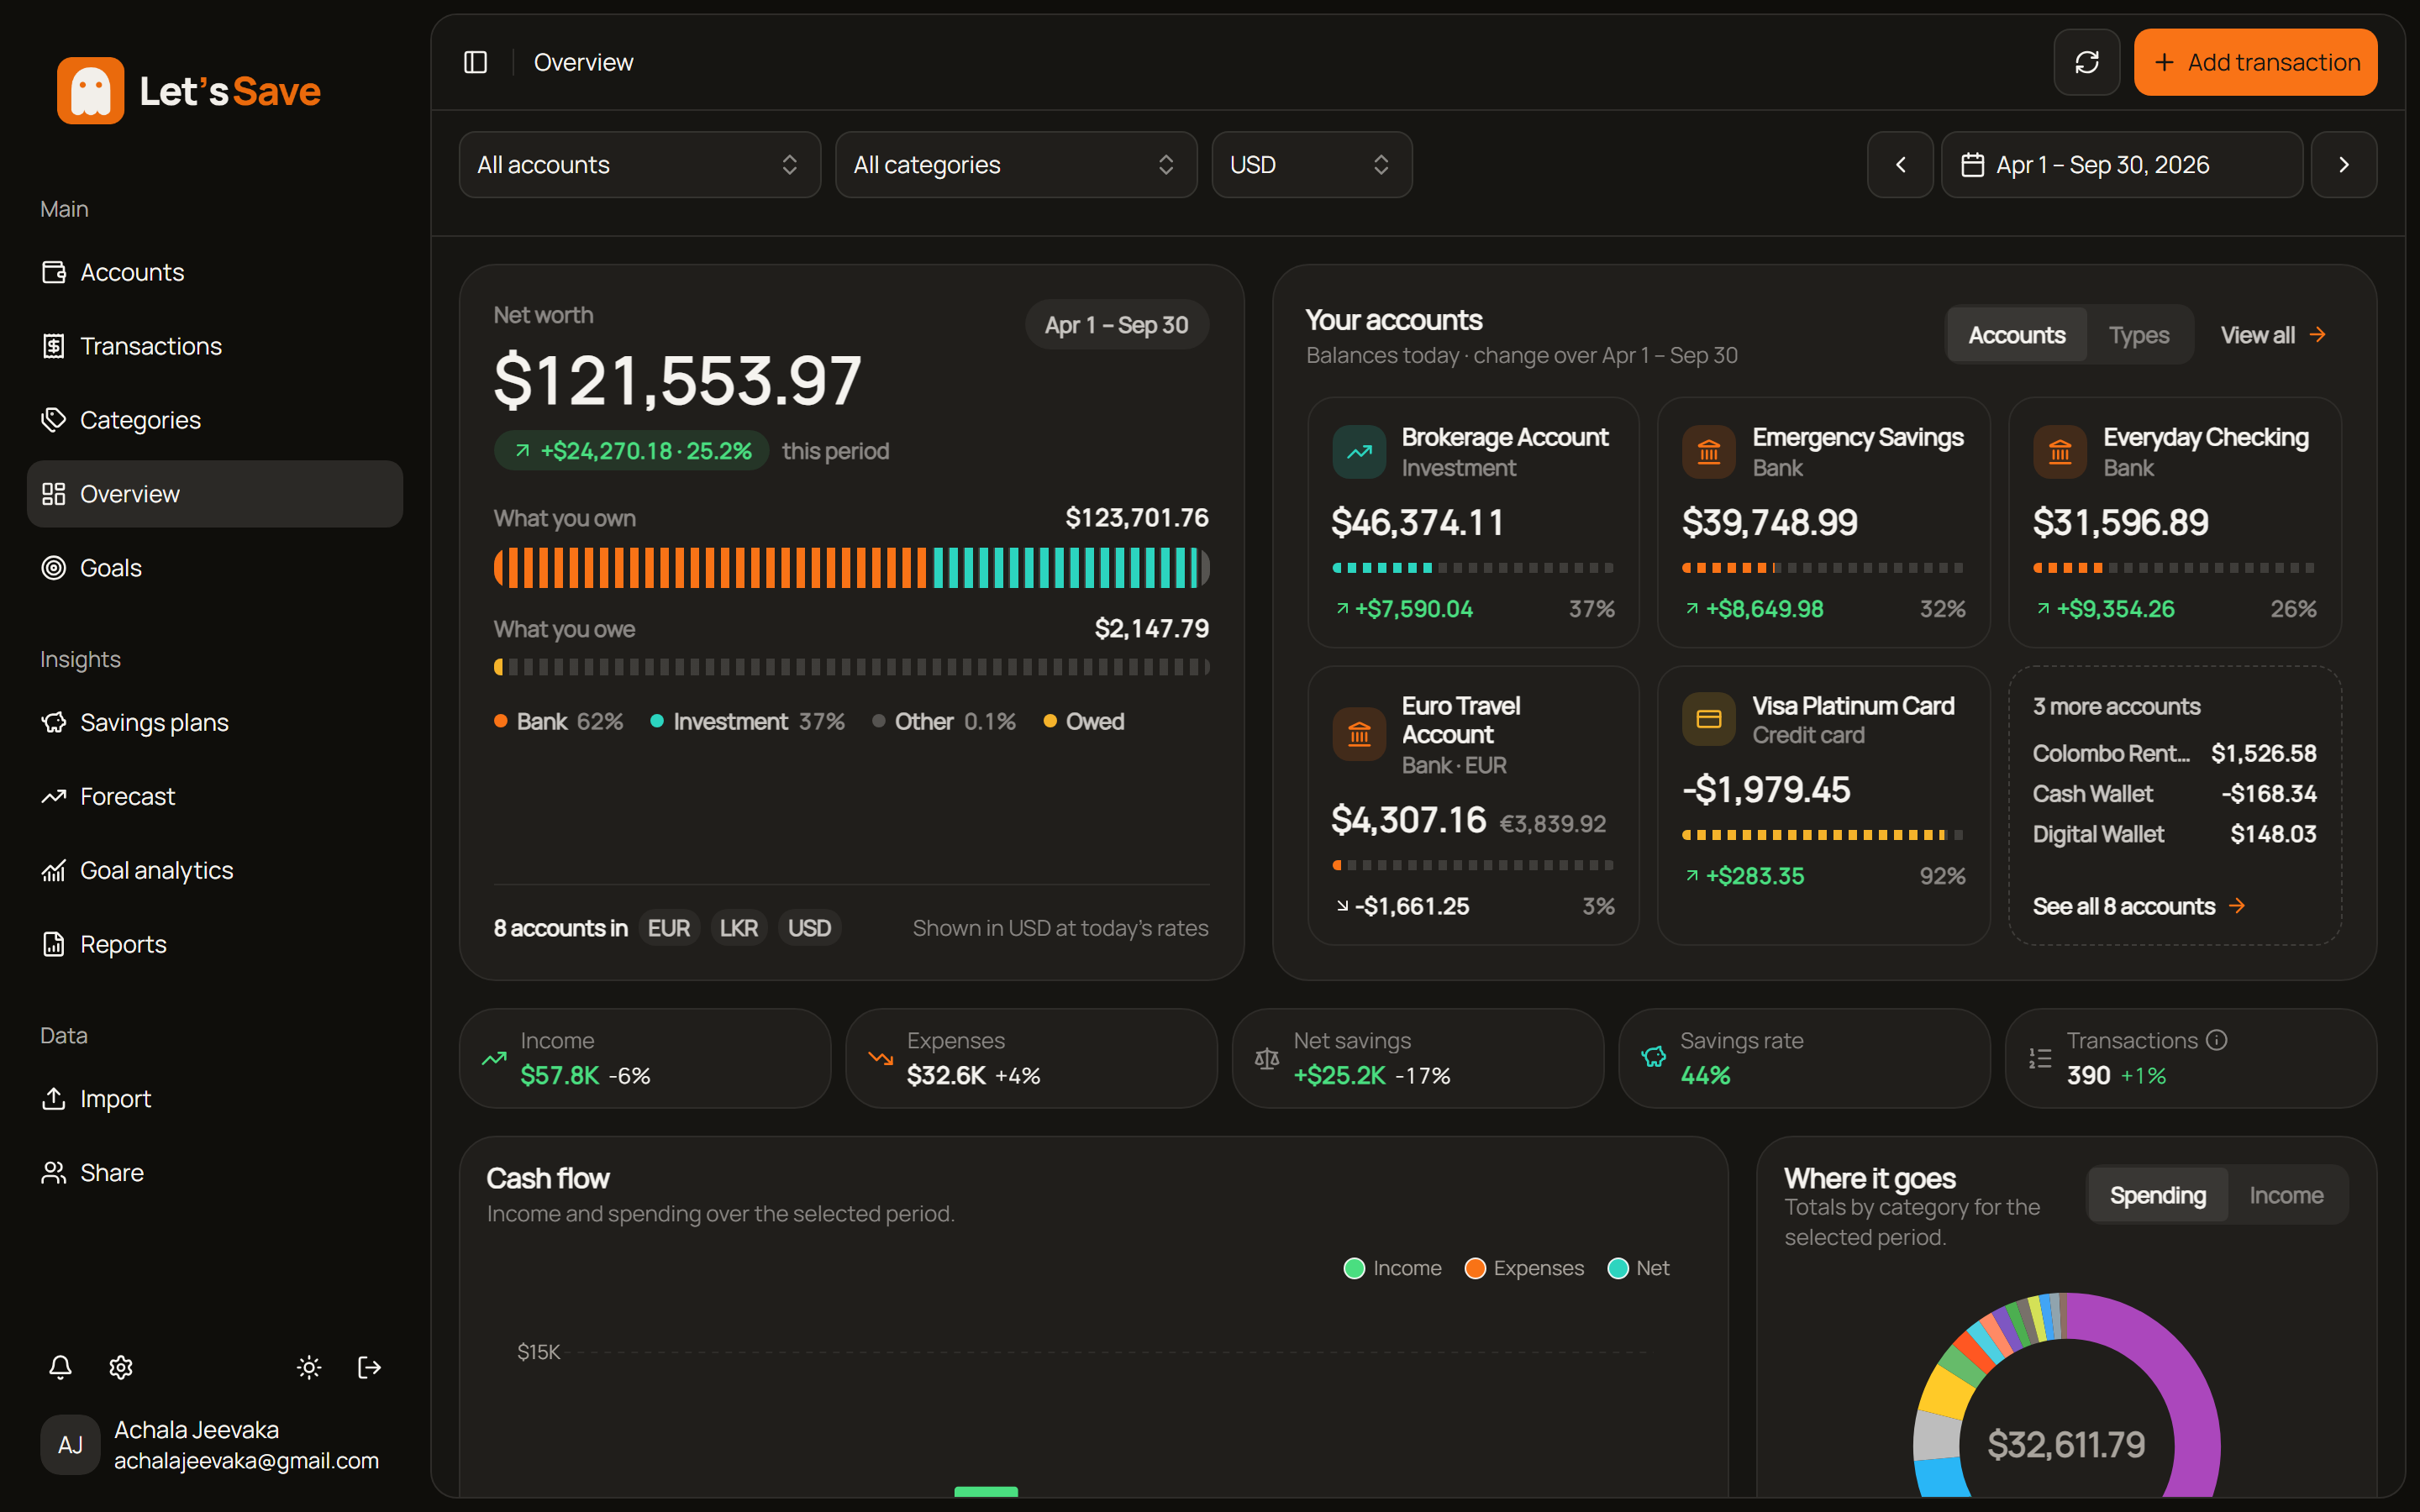Click the Add transaction button
The width and height of the screenshot is (2420, 1512).
click(x=2255, y=62)
